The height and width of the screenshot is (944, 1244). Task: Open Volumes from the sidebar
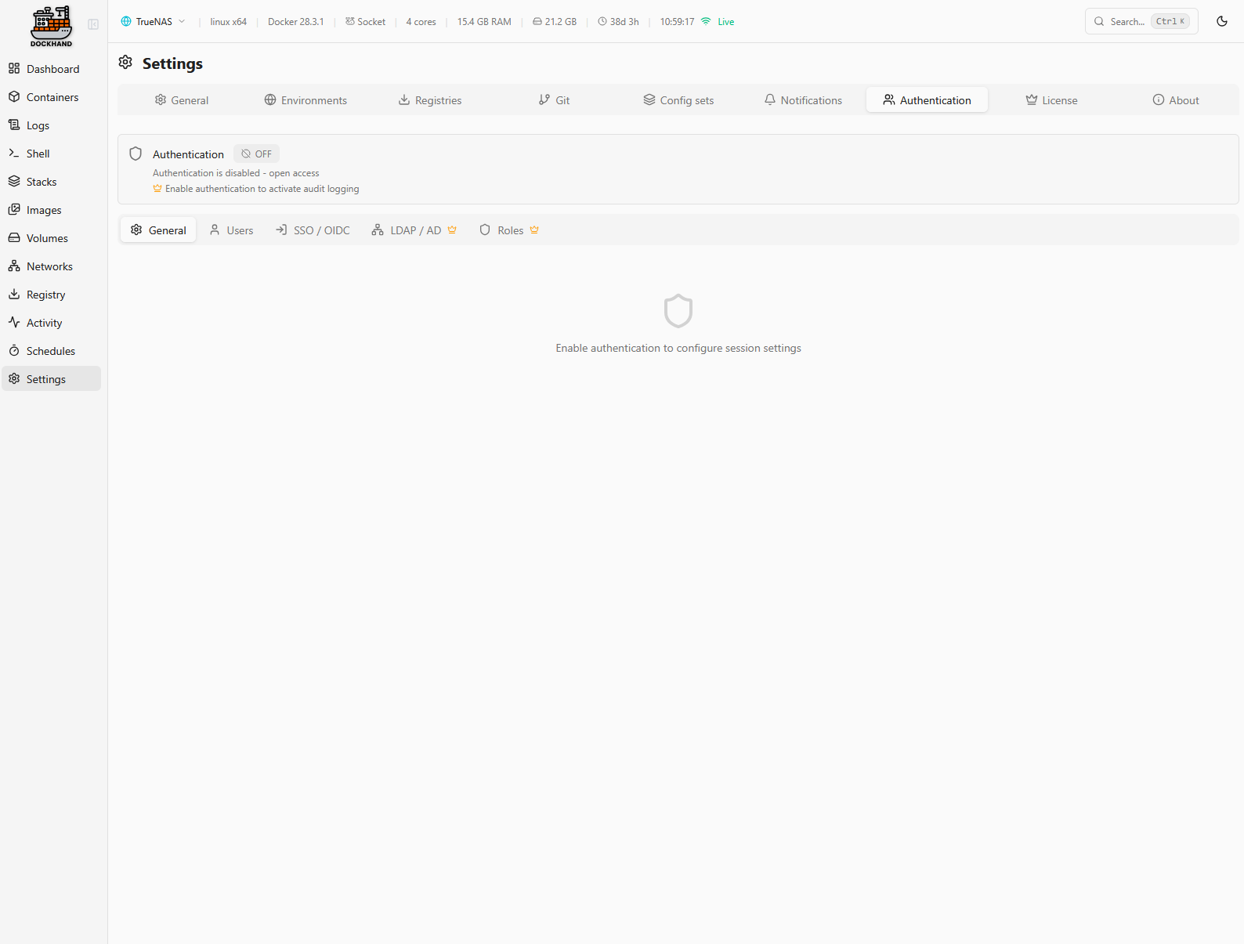[x=47, y=238]
